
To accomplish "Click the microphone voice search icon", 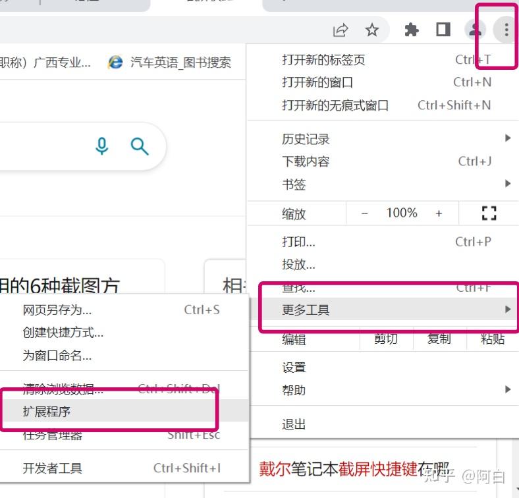I will [x=102, y=146].
